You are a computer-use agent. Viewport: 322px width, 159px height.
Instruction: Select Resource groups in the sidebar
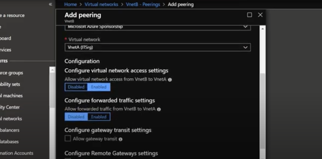pos(11,73)
